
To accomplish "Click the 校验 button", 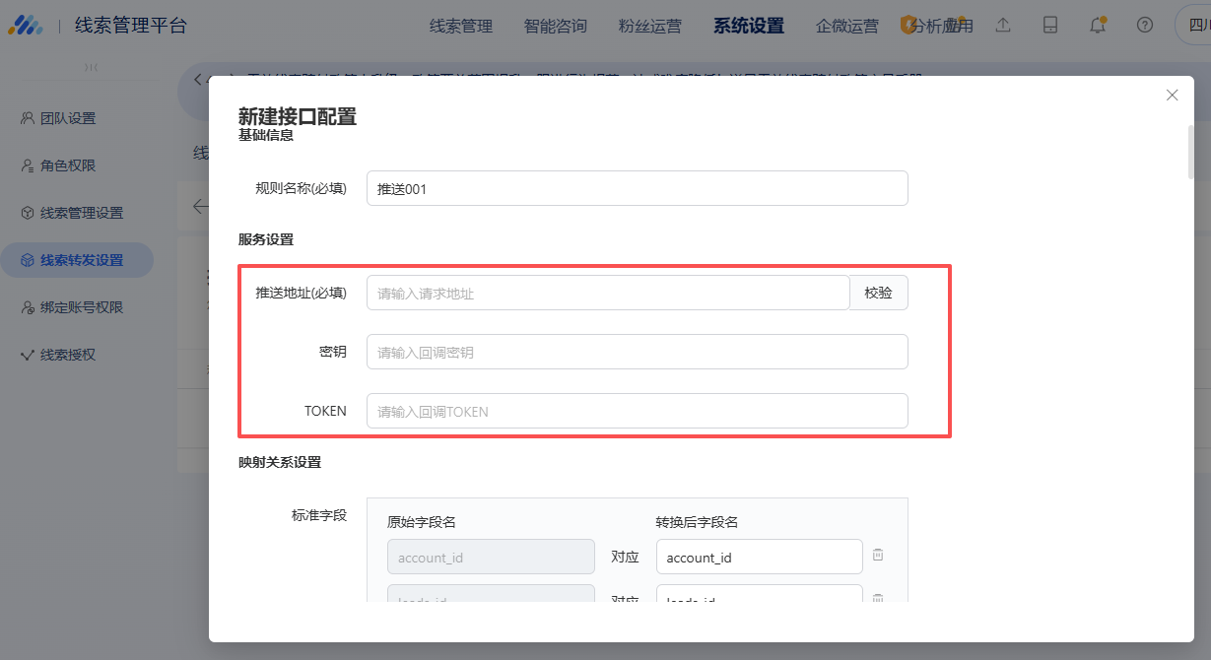I will point(878,293).
